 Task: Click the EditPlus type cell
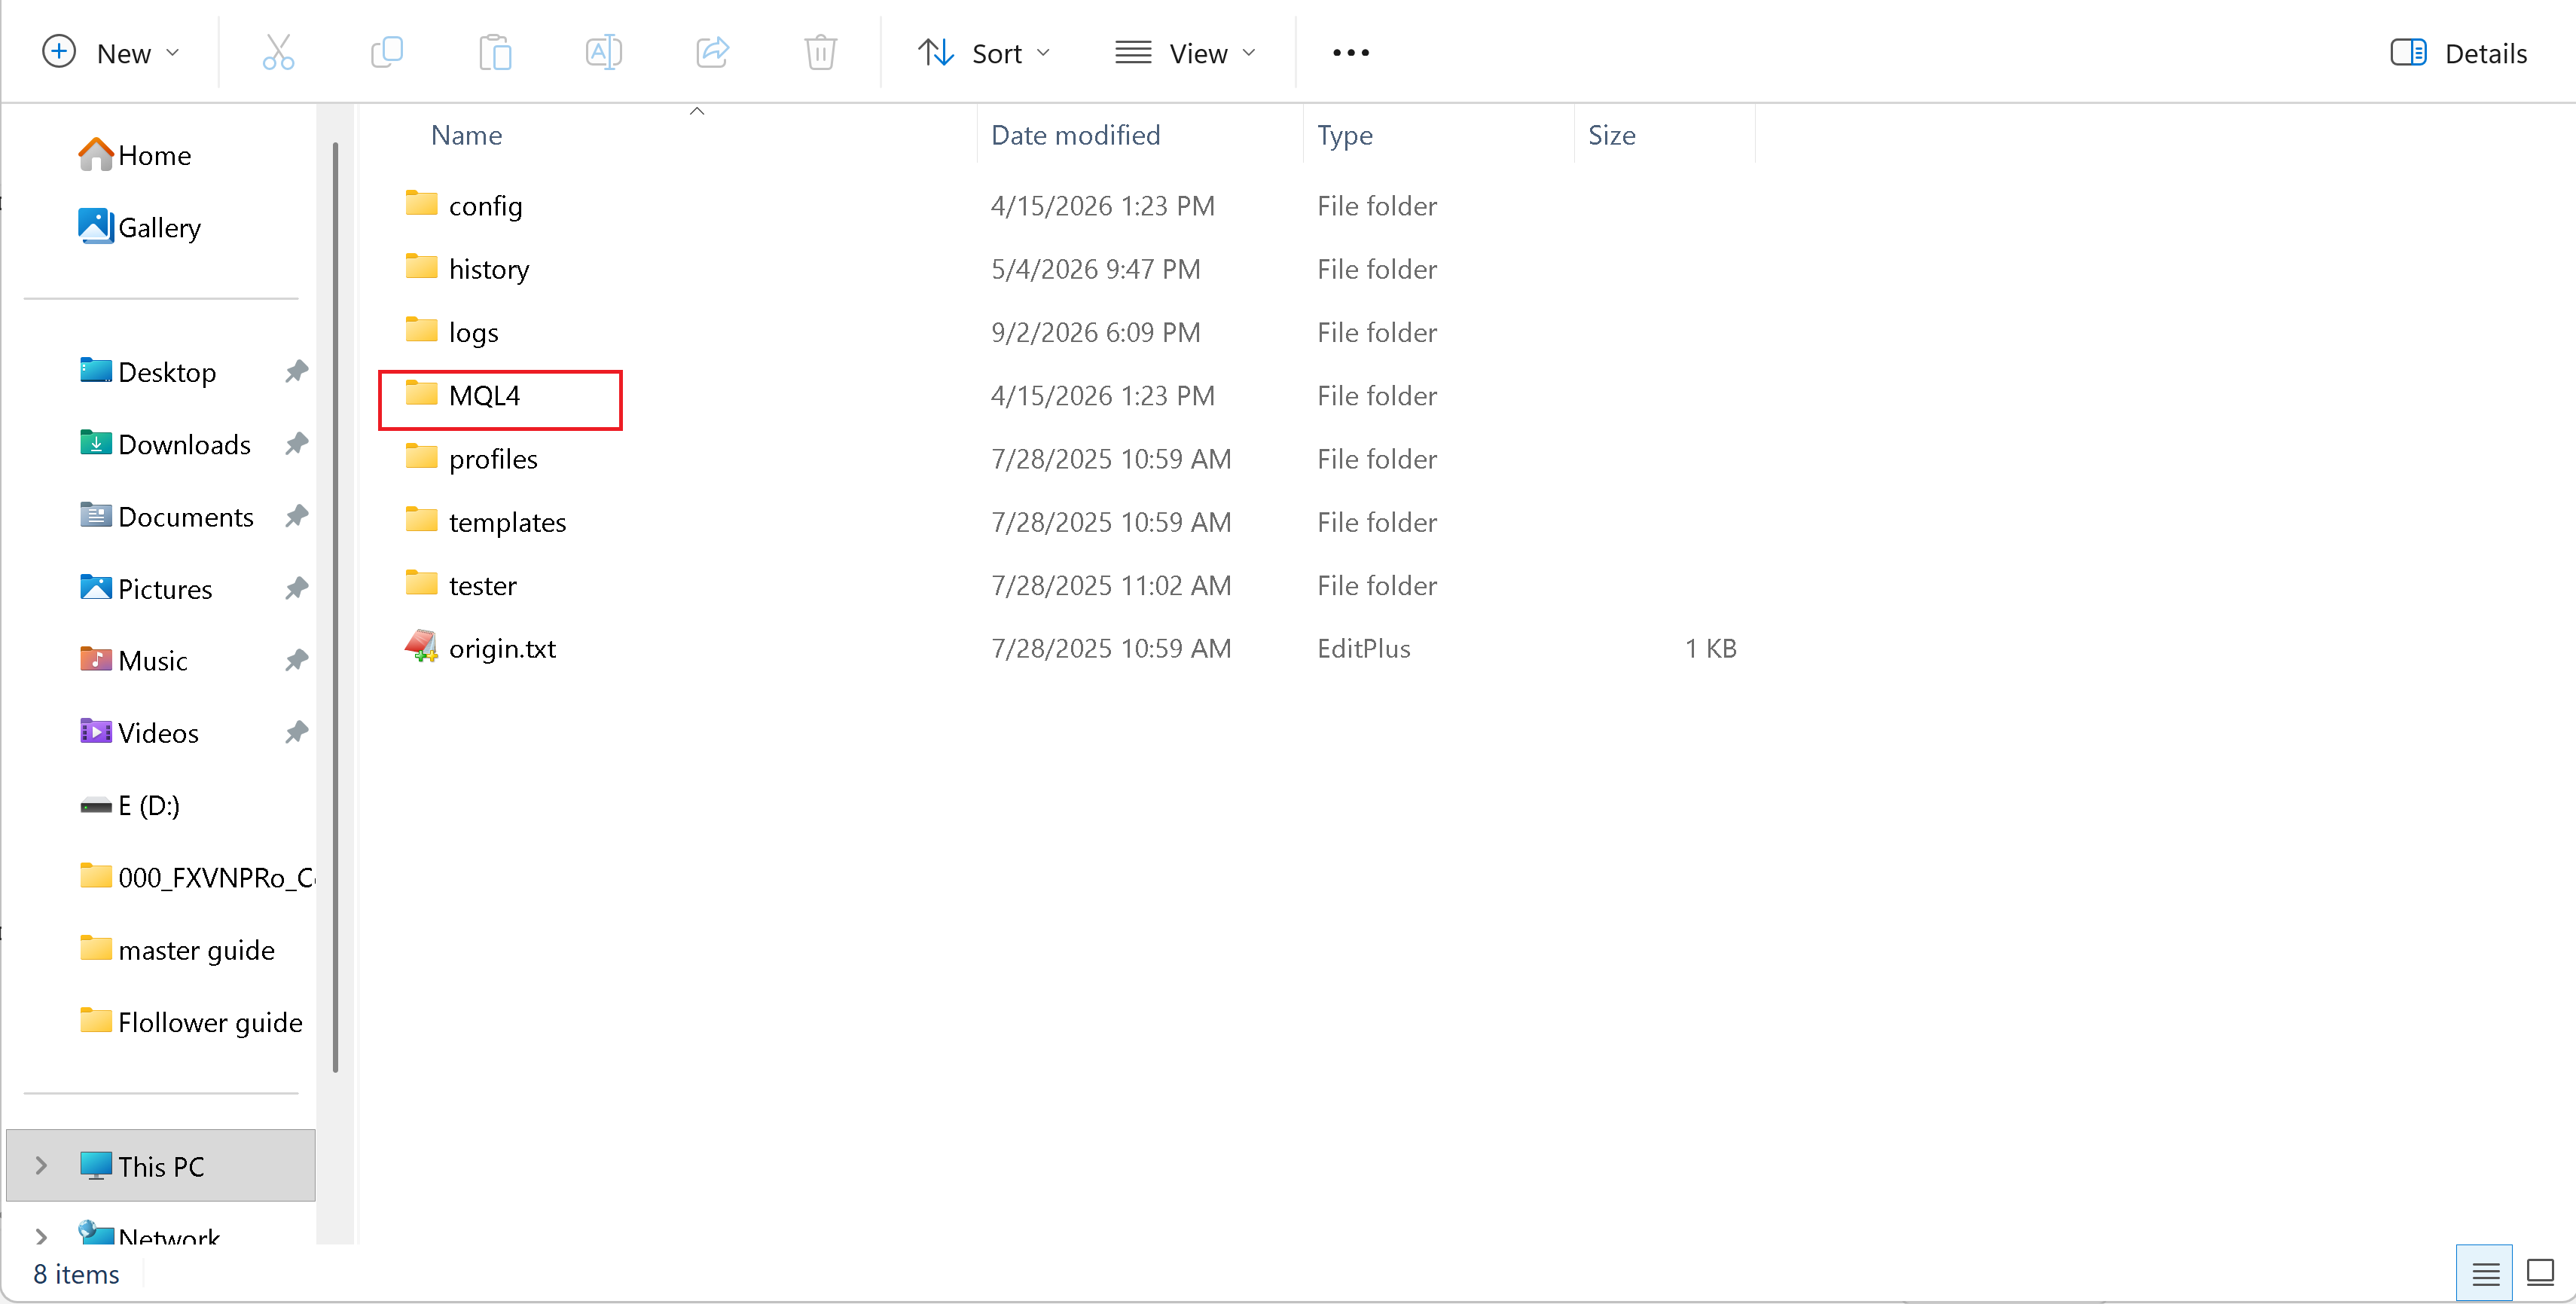coord(1363,649)
